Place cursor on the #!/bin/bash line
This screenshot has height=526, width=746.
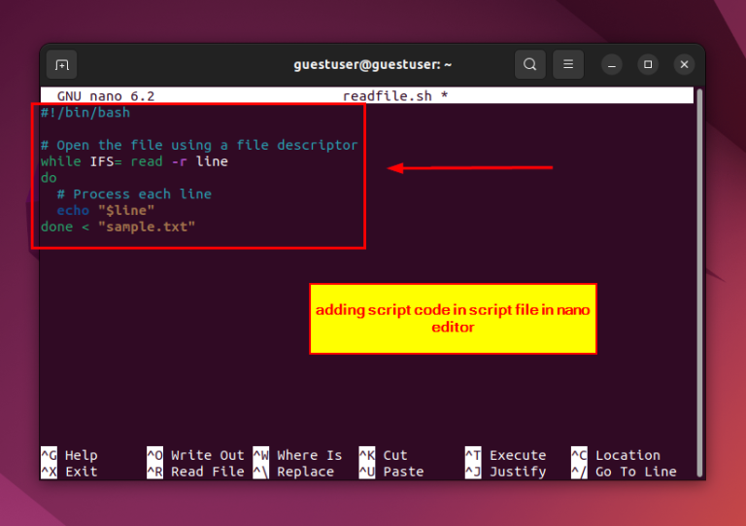(85, 113)
